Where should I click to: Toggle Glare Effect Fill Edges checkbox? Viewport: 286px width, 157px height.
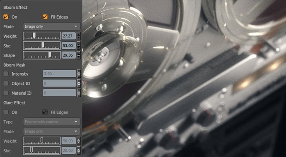(45, 112)
